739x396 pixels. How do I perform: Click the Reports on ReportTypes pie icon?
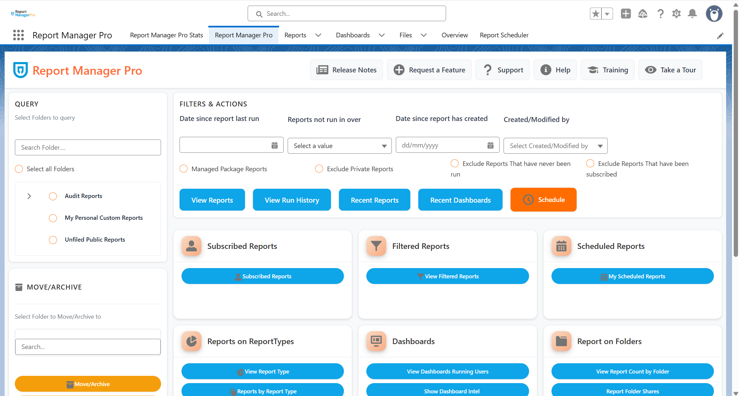coord(191,341)
